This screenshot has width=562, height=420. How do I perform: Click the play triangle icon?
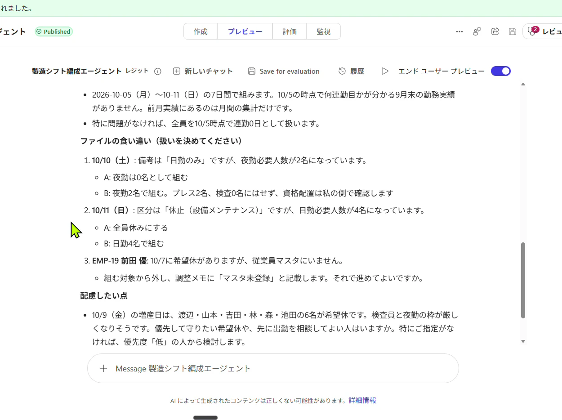(x=385, y=71)
